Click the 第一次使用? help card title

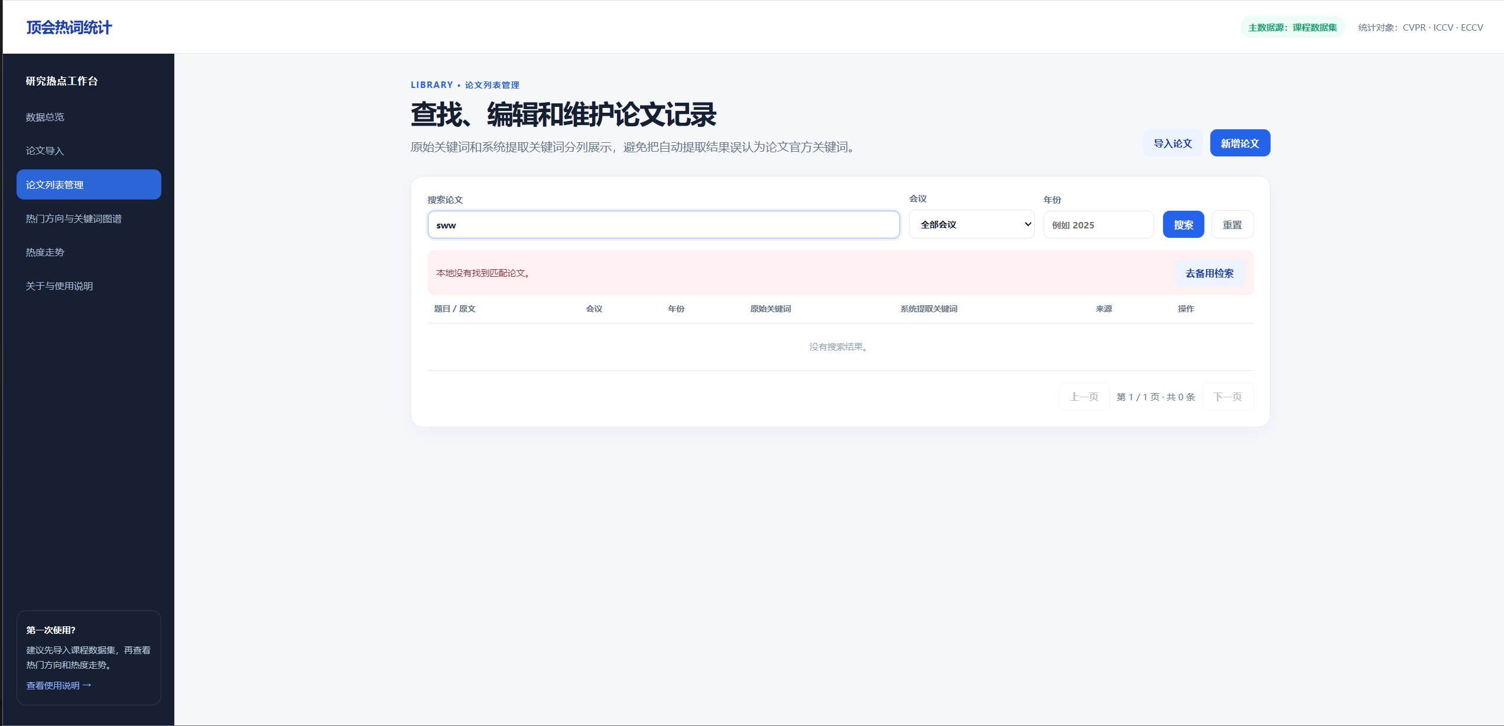point(51,630)
